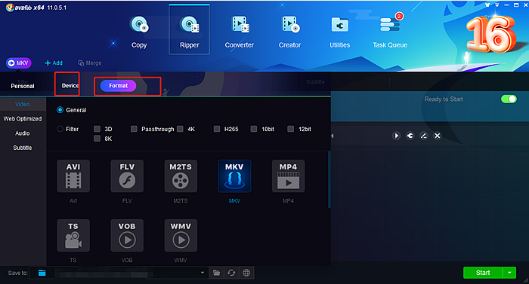Toggle the Ready to Start switch

pos(509,99)
